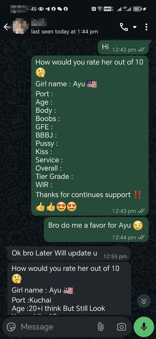Viewport: 156px width, 339px height.
Task: Attach a file with paperclip icon
Action: click(101, 327)
